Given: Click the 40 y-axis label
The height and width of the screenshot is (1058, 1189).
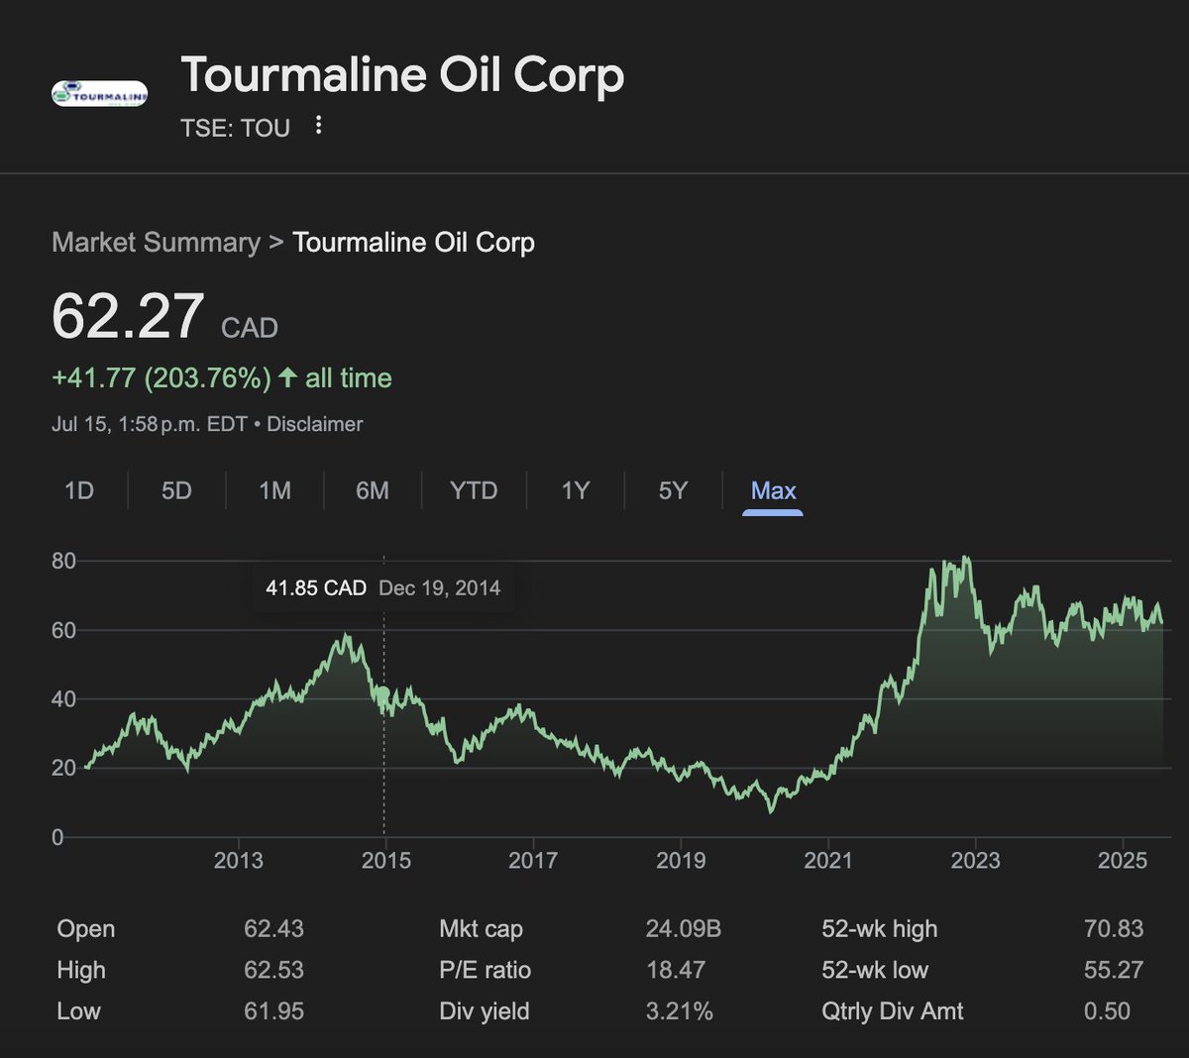Looking at the screenshot, I should coord(63,699).
